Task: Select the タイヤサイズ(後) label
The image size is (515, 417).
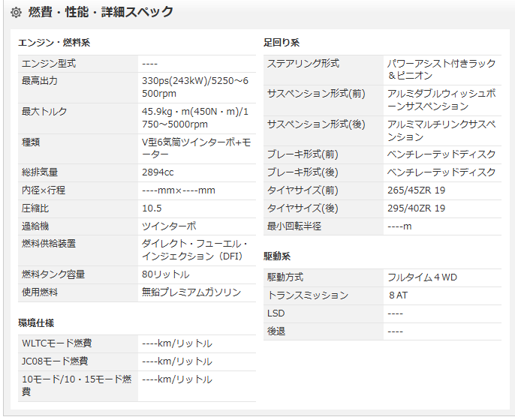Action: coord(303,208)
